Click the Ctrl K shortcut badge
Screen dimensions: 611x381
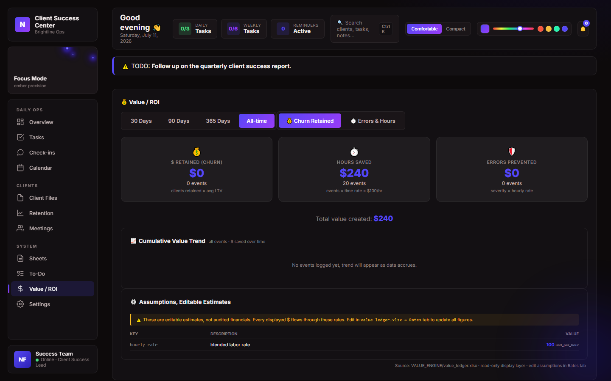pos(386,29)
